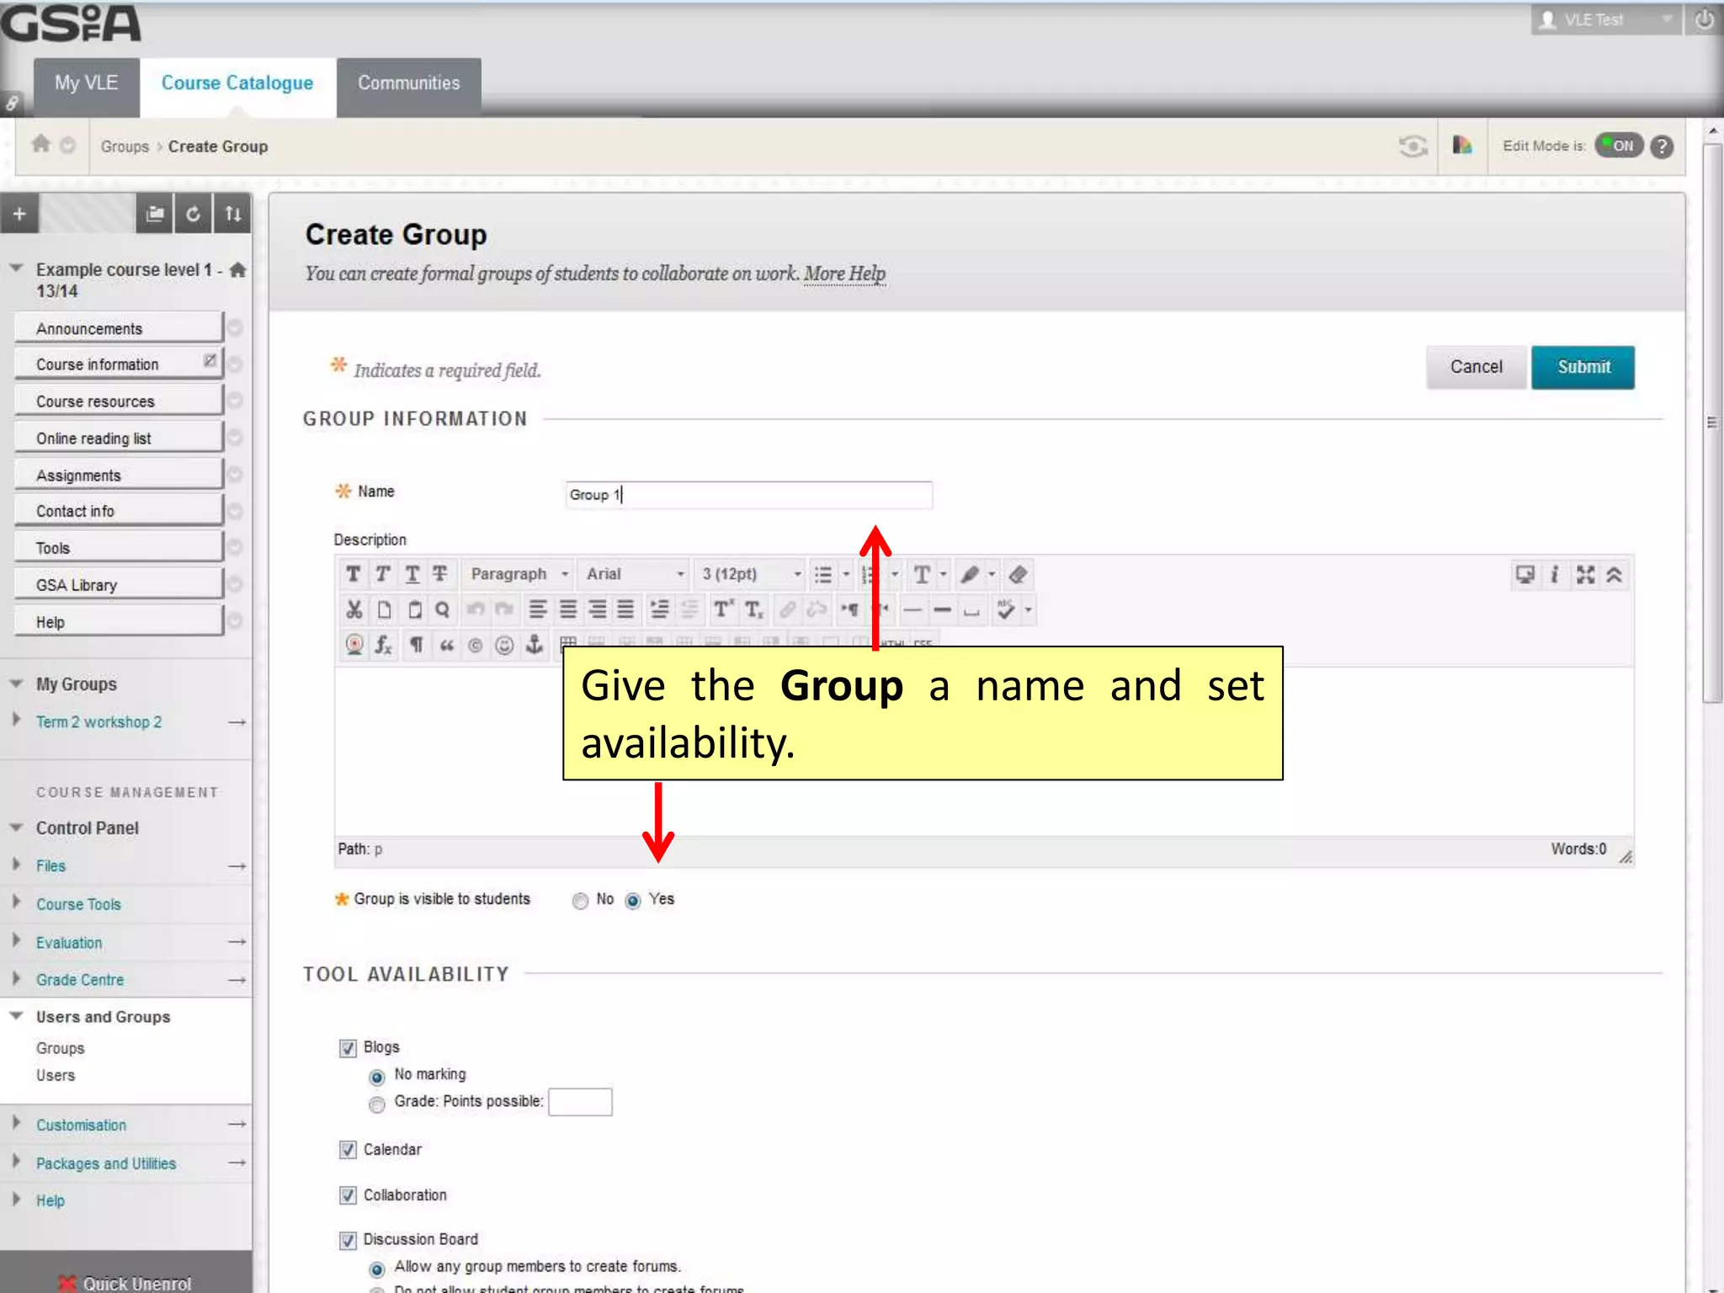Open editor preview icon
The width and height of the screenshot is (1724, 1293).
(1525, 575)
